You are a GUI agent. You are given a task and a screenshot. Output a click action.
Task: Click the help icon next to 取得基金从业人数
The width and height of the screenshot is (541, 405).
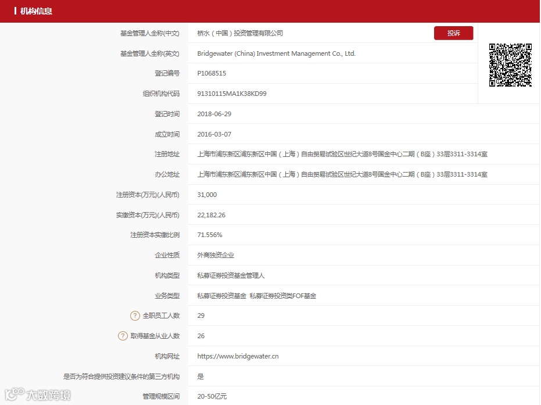(123, 336)
